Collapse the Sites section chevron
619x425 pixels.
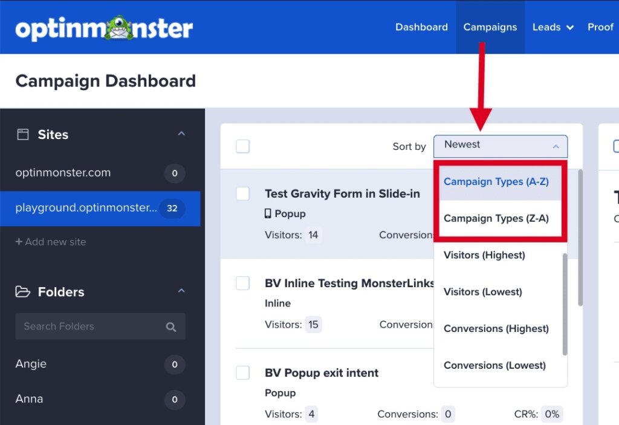click(181, 134)
